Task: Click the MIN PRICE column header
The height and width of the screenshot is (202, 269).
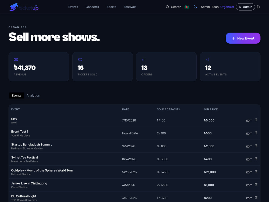Action: [x=211, y=109]
